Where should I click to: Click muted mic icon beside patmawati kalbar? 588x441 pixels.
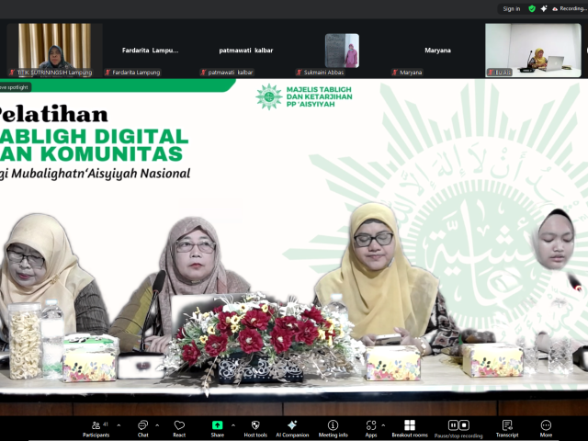[204, 73]
